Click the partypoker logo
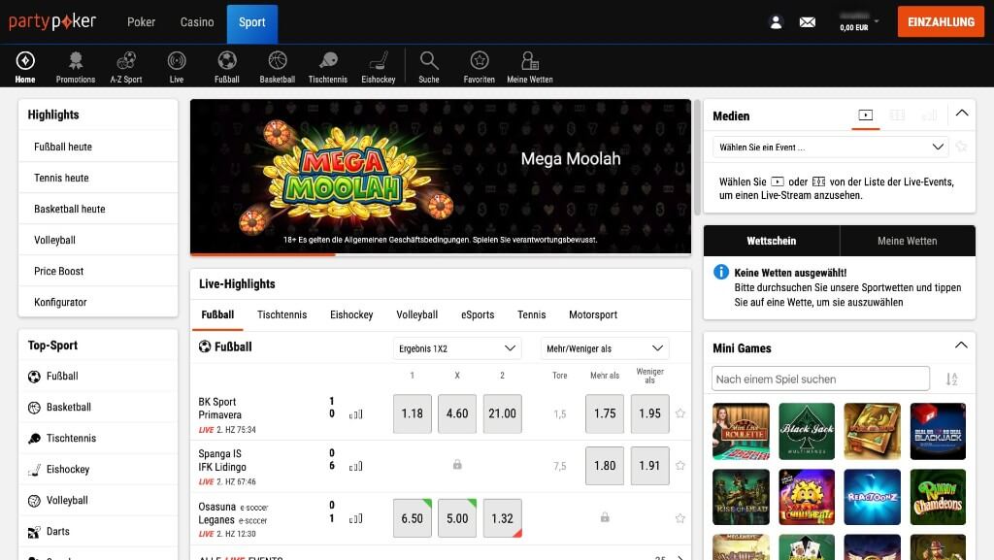Screen dimensions: 994x560 coord(52,21)
